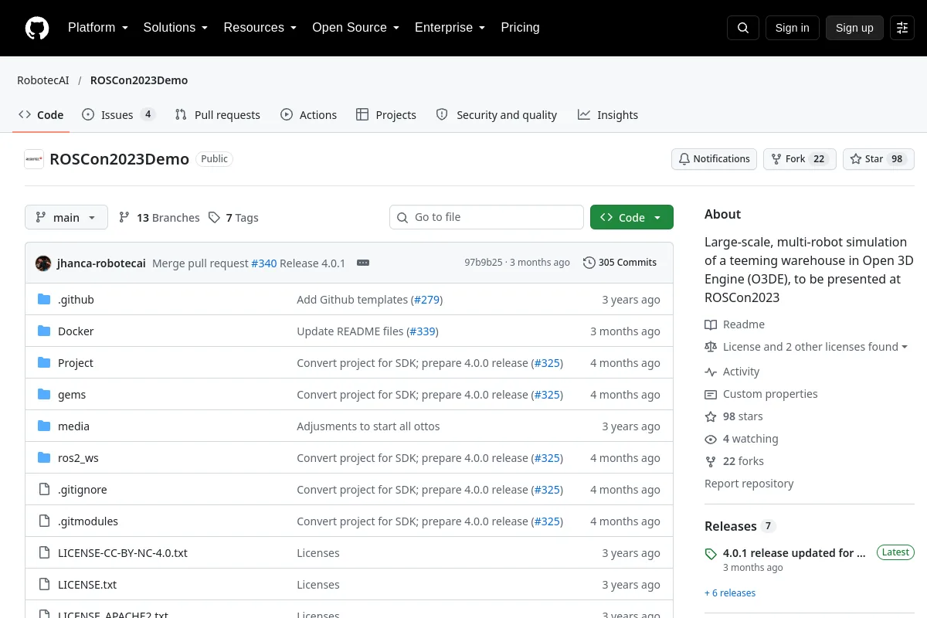
Task: Open the .github folder icon
Action: [x=44, y=300]
